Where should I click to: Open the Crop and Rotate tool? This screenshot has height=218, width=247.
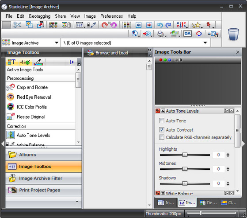tap(27, 87)
